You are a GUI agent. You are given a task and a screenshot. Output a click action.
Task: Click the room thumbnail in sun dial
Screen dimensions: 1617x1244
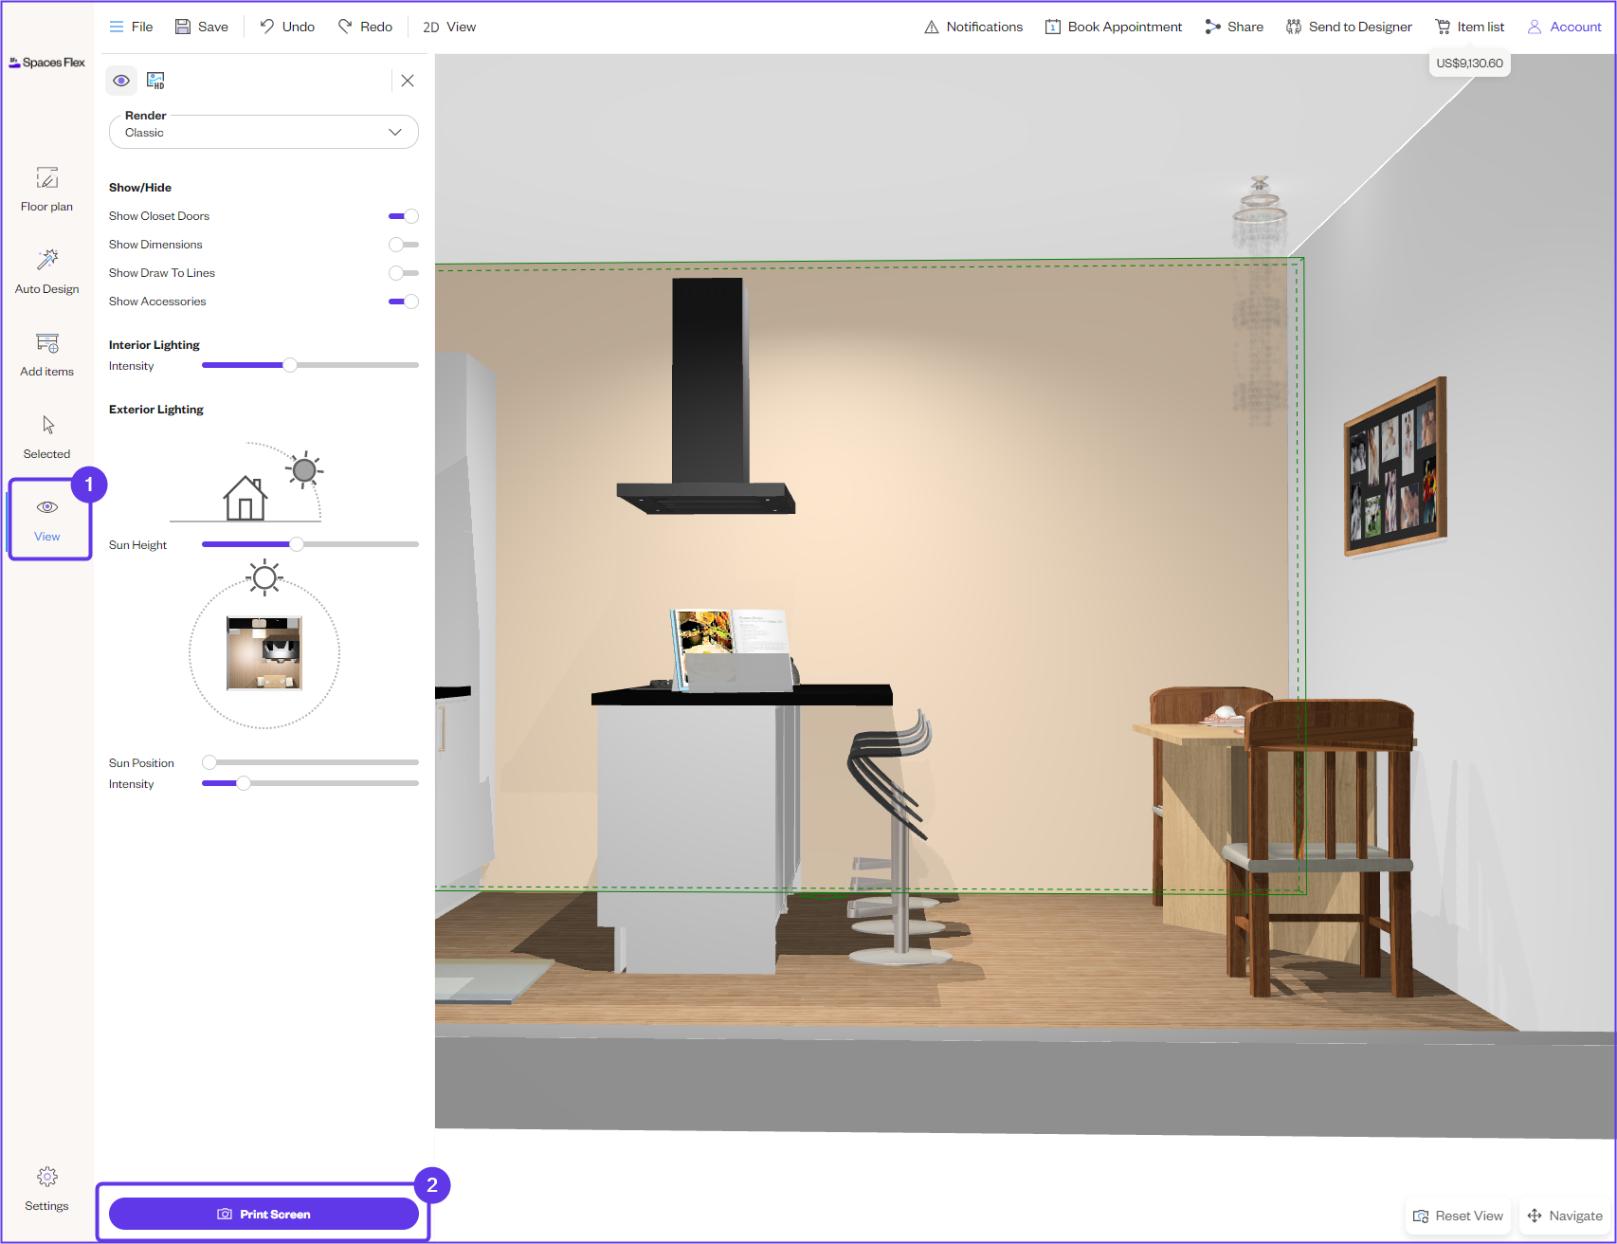(264, 652)
